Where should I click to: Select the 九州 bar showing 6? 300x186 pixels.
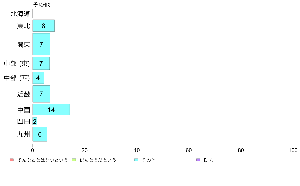pos(40,134)
